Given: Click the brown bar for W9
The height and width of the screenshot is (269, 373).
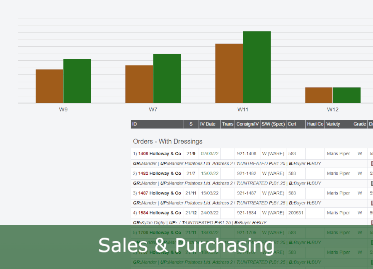Looking at the screenshot, I should point(49,86).
